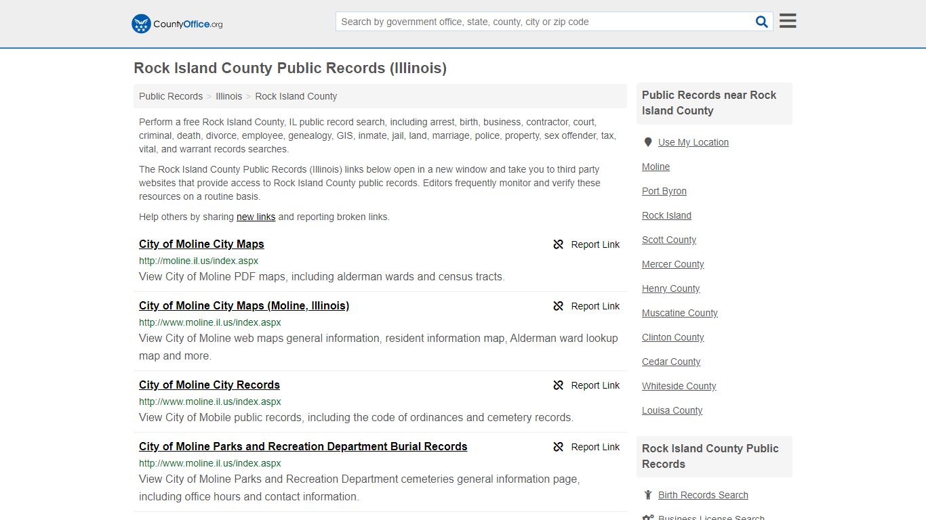The height and width of the screenshot is (520, 926).
Task: Click the search magnifier icon
Action: (762, 22)
